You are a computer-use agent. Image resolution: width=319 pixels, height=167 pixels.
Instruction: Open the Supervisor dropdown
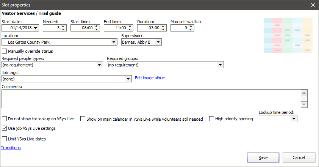[158, 42]
